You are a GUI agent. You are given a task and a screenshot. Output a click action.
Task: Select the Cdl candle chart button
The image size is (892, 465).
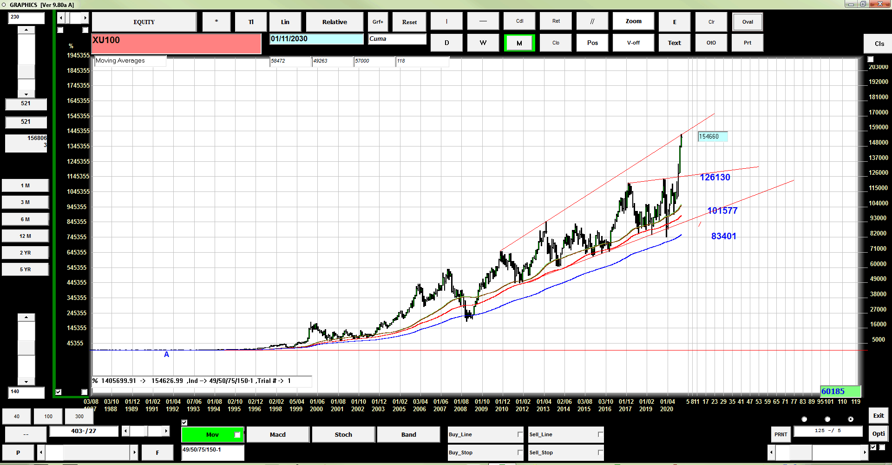(x=519, y=21)
